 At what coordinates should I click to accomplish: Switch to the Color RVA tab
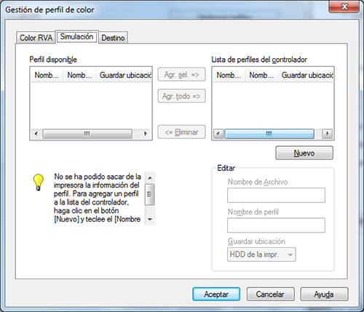pos(36,38)
